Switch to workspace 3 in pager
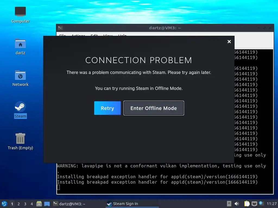Viewport: 278px width, 208px height. [x=25, y=204]
